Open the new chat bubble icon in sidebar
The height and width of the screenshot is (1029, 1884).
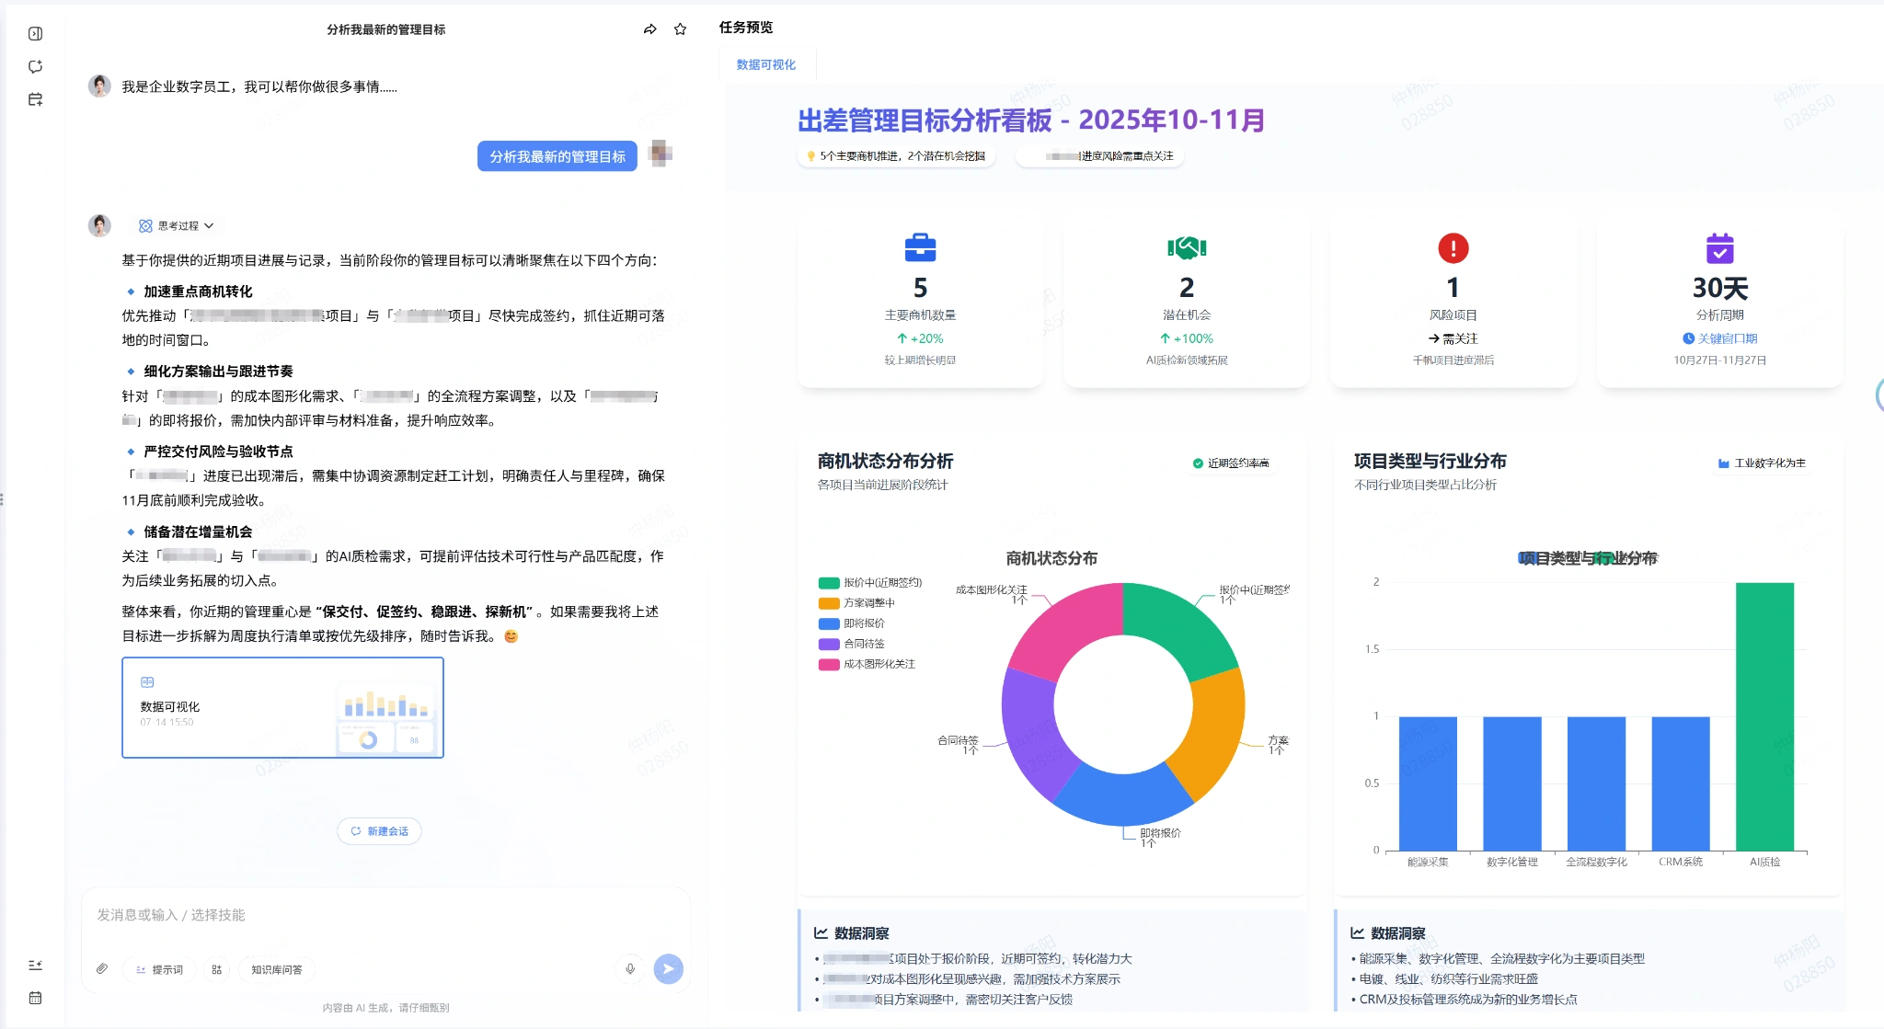click(35, 66)
